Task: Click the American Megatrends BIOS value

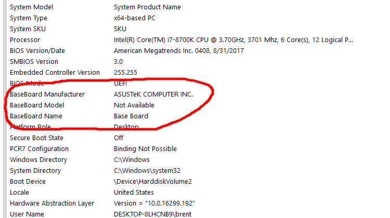Action: [178, 51]
